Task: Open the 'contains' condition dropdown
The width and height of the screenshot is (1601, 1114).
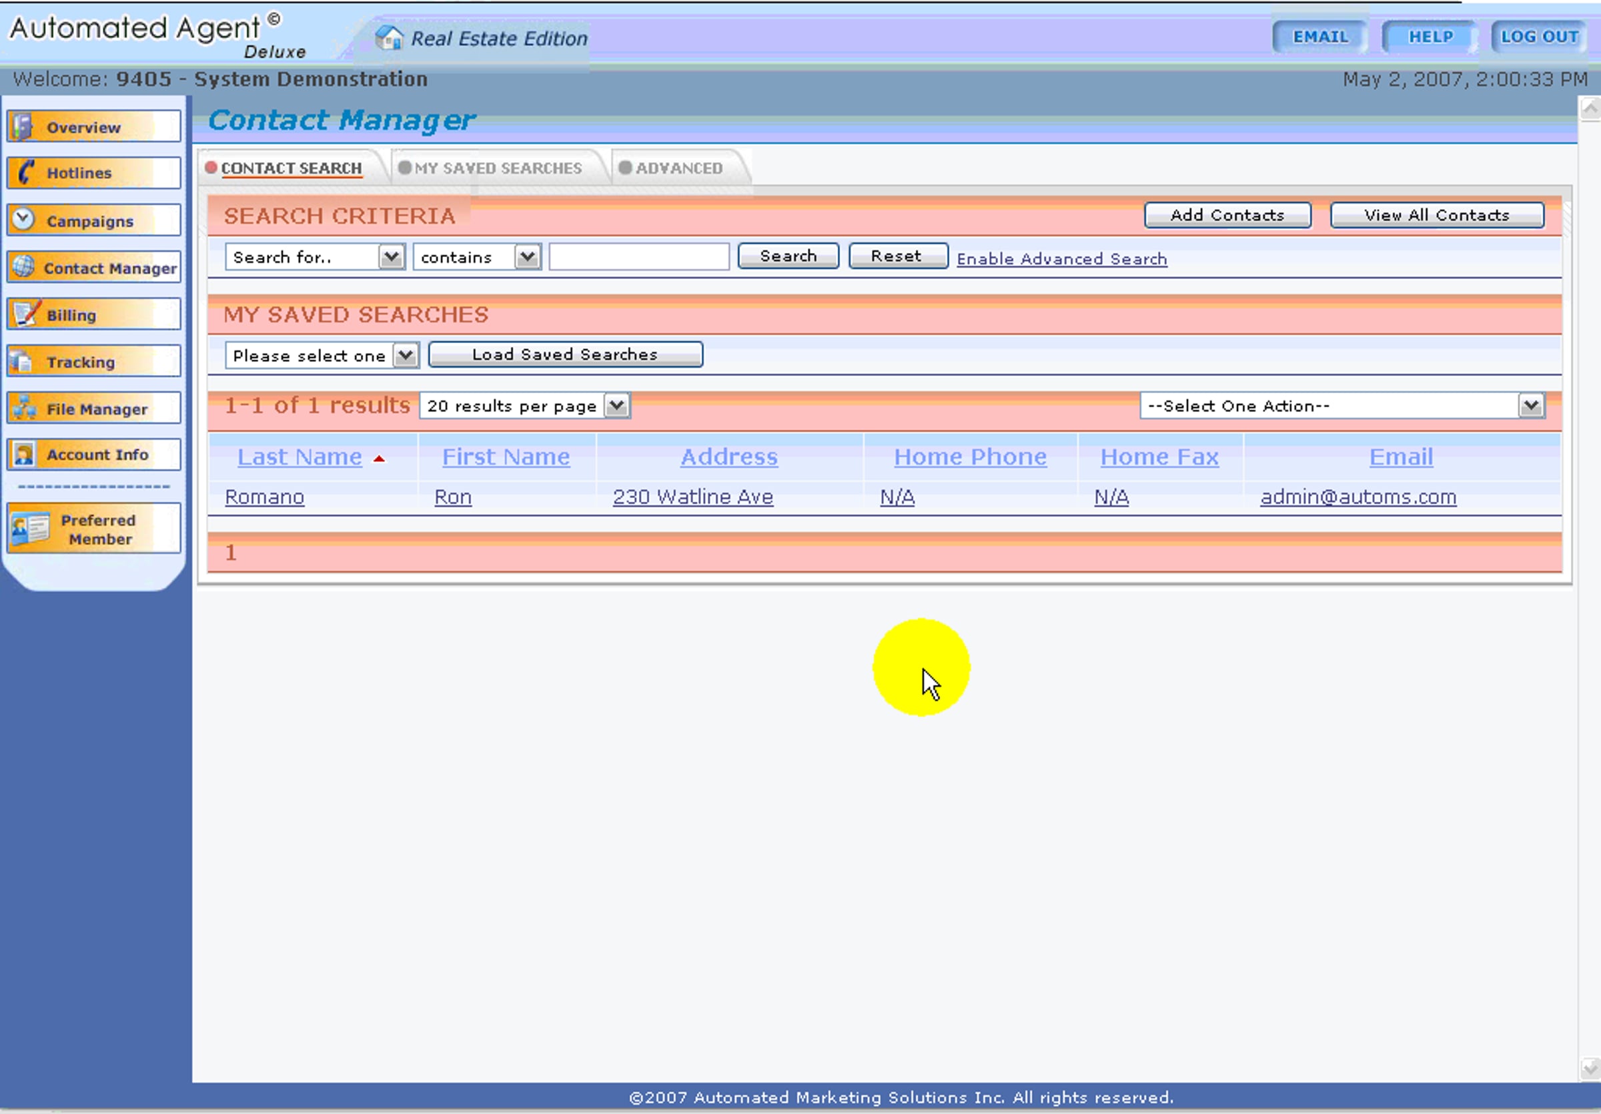Action: (527, 258)
